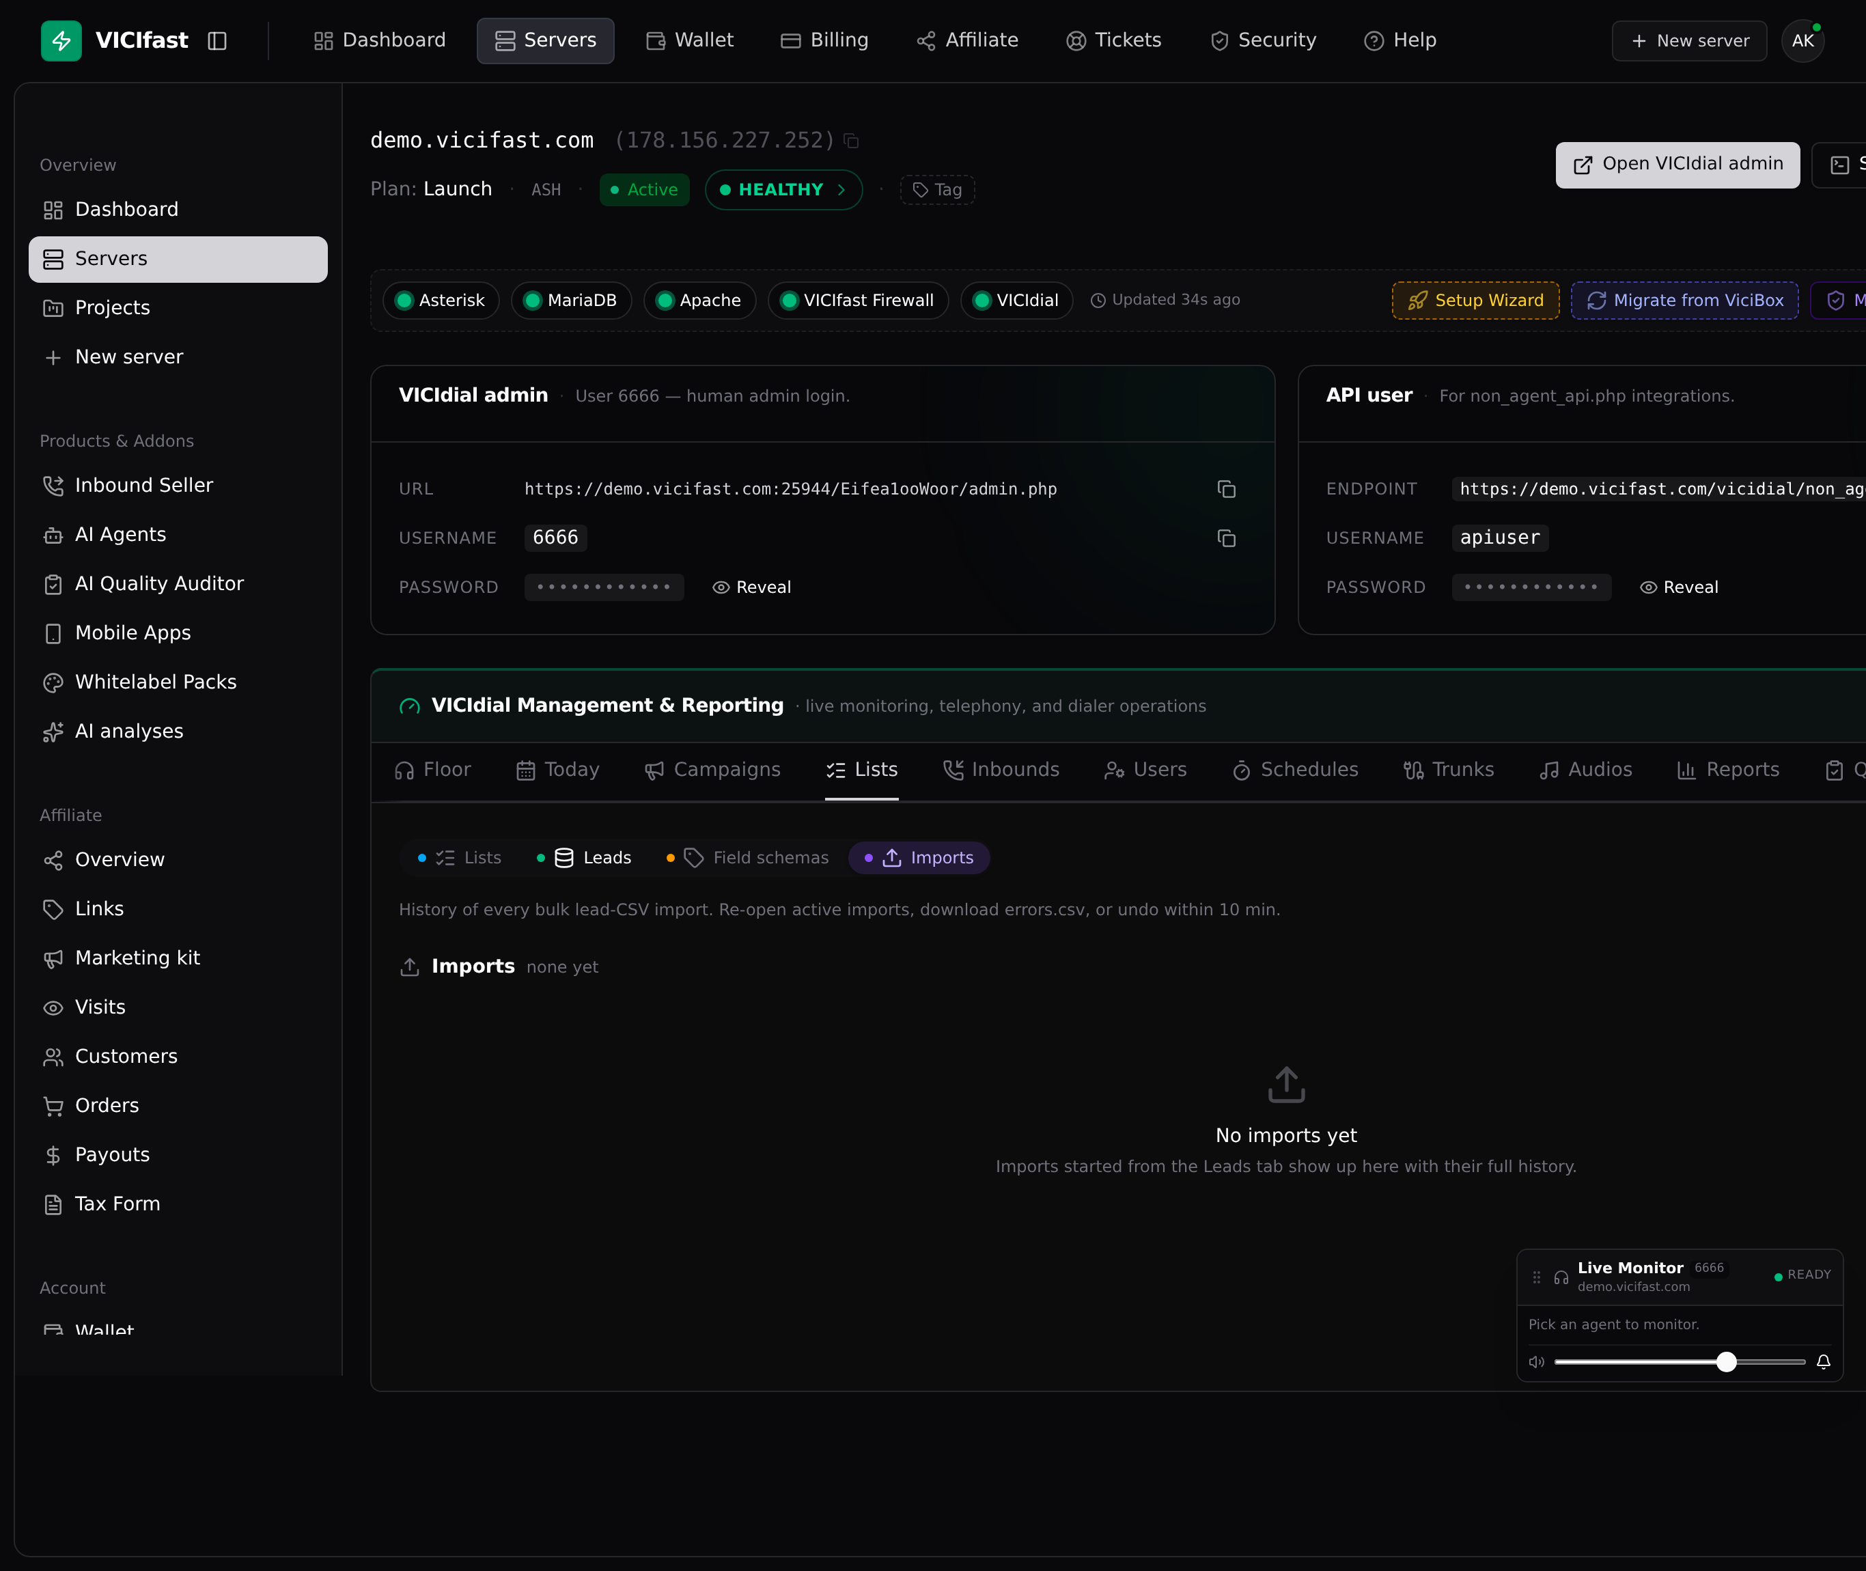The image size is (1866, 1571).
Task: Open Customers in the sidebar
Action: [x=178, y=1057]
